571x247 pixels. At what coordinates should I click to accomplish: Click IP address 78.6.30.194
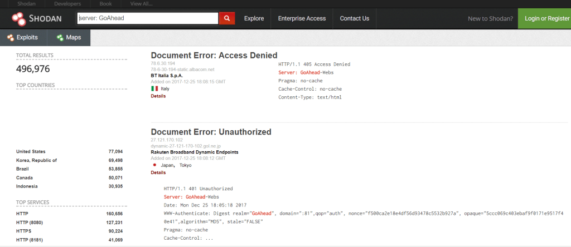pos(162,63)
